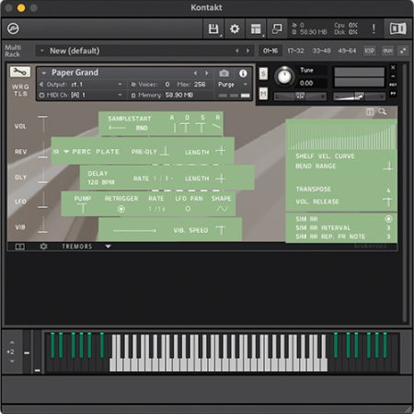Close the Paper Grand instrument with X
414x414 pixels.
(x=393, y=67)
